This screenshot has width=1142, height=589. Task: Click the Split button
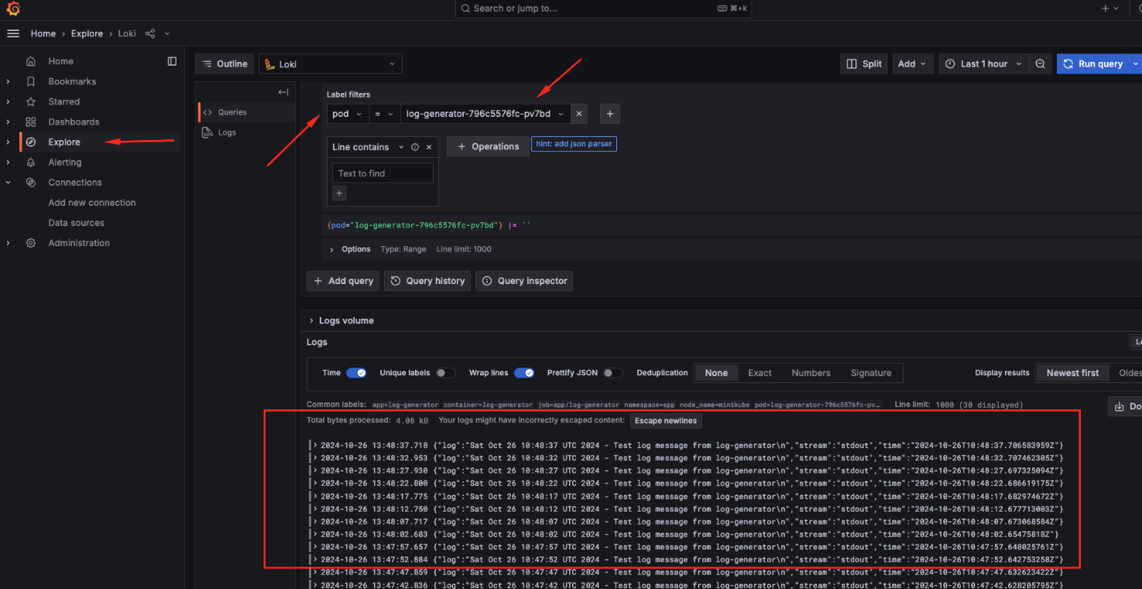(864, 64)
